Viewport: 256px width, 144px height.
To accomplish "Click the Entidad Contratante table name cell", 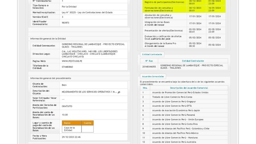I will [x=193, y=67].
